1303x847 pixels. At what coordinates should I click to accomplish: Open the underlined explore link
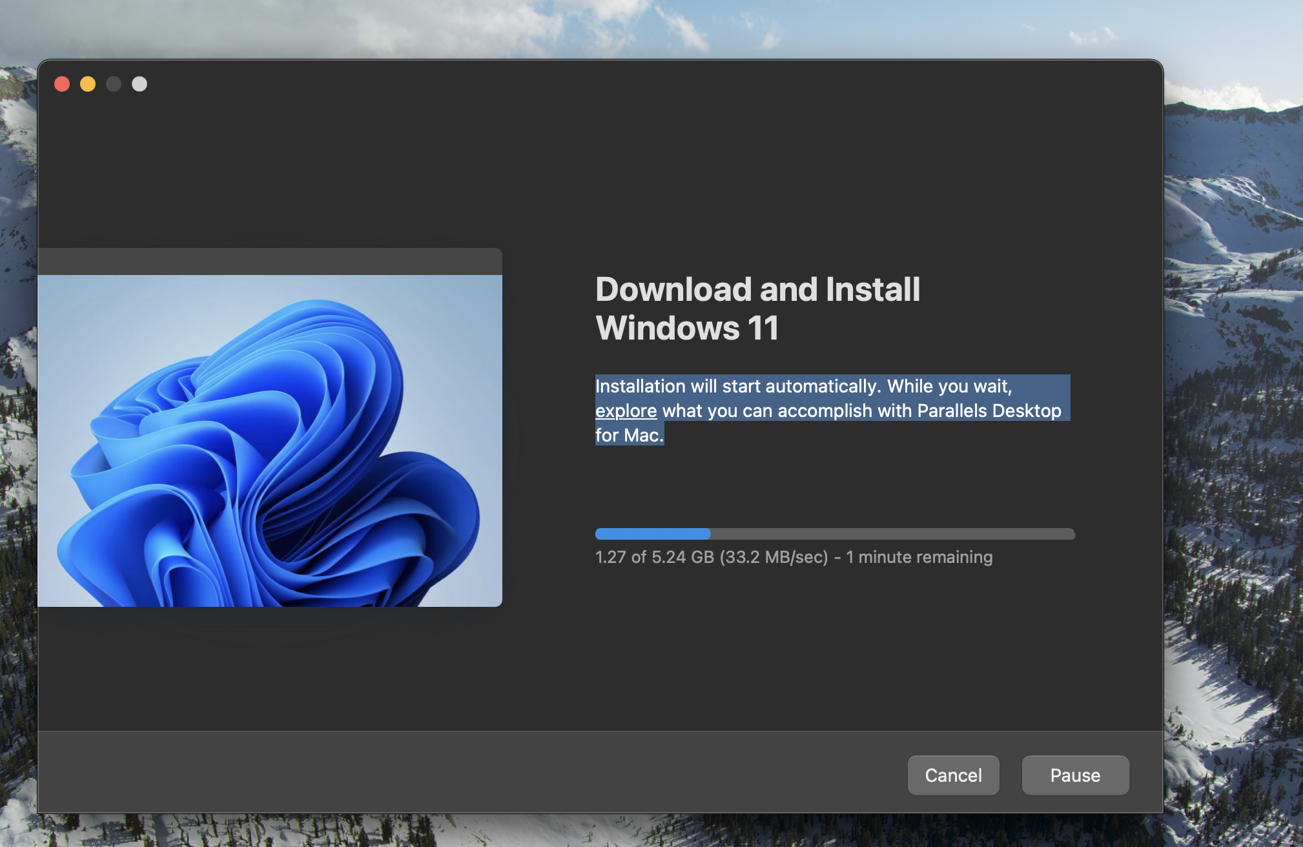click(x=626, y=411)
